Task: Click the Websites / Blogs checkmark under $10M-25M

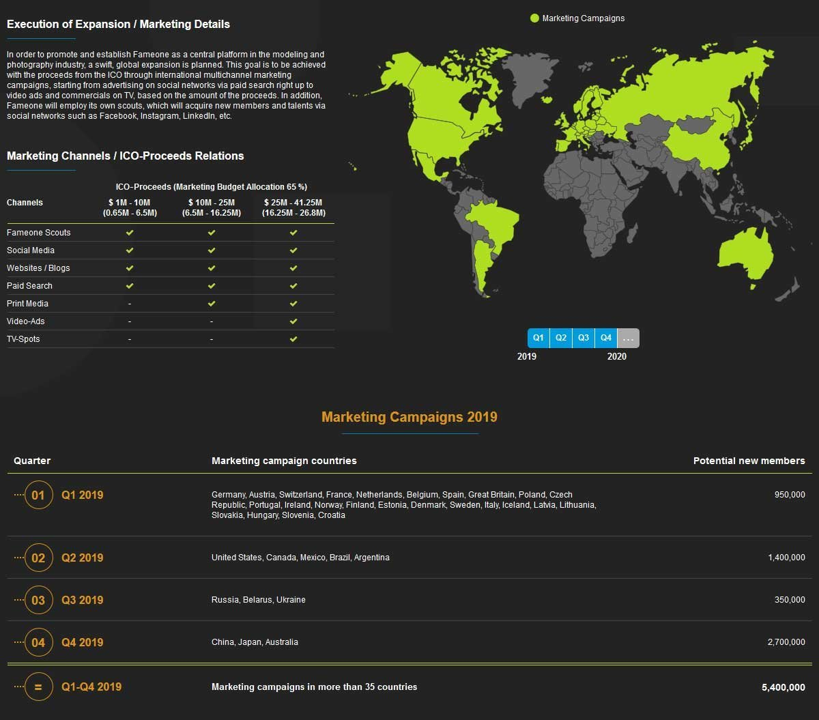Action: pos(212,268)
